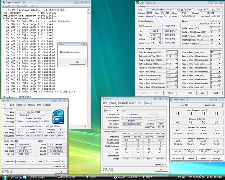Click OK in the left CPU-Z window
Image resolution: width=225 pixels, height=180 pixels.
61,171
